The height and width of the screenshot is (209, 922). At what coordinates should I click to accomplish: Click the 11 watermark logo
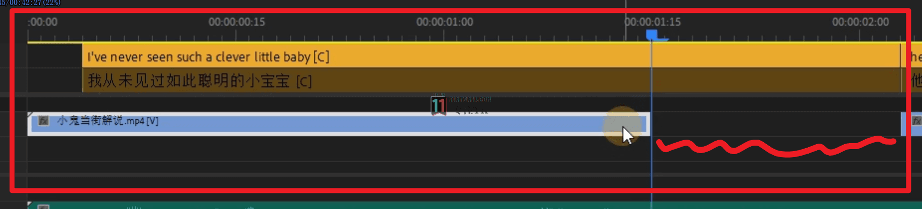(x=439, y=105)
